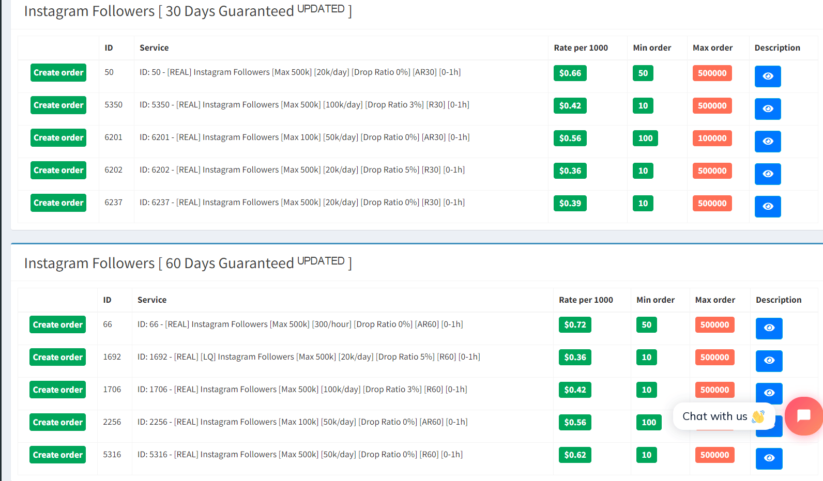Image resolution: width=823 pixels, height=481 pixels.
Task: Open description eye icon for service 50
Action: (767, 76)
